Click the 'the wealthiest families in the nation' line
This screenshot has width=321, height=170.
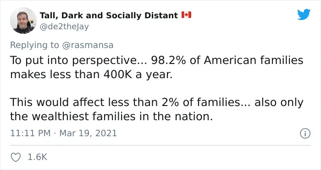coord(111,117)
